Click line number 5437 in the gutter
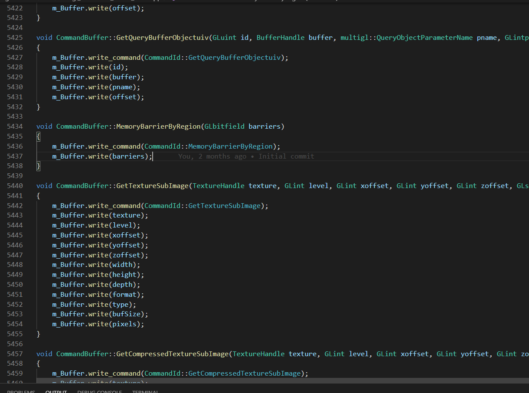529x393 pixels. [x=15, y=156]
